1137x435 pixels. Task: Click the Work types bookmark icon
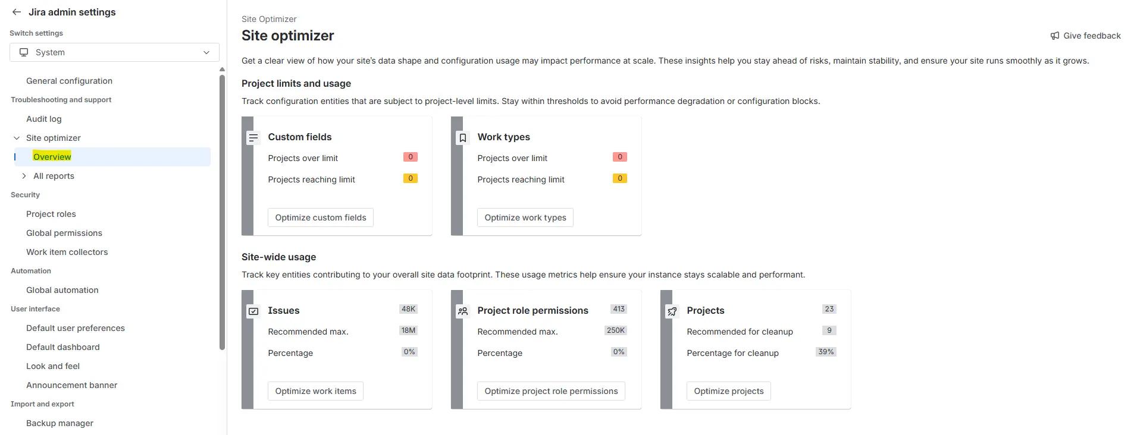[x=463, y=138]
